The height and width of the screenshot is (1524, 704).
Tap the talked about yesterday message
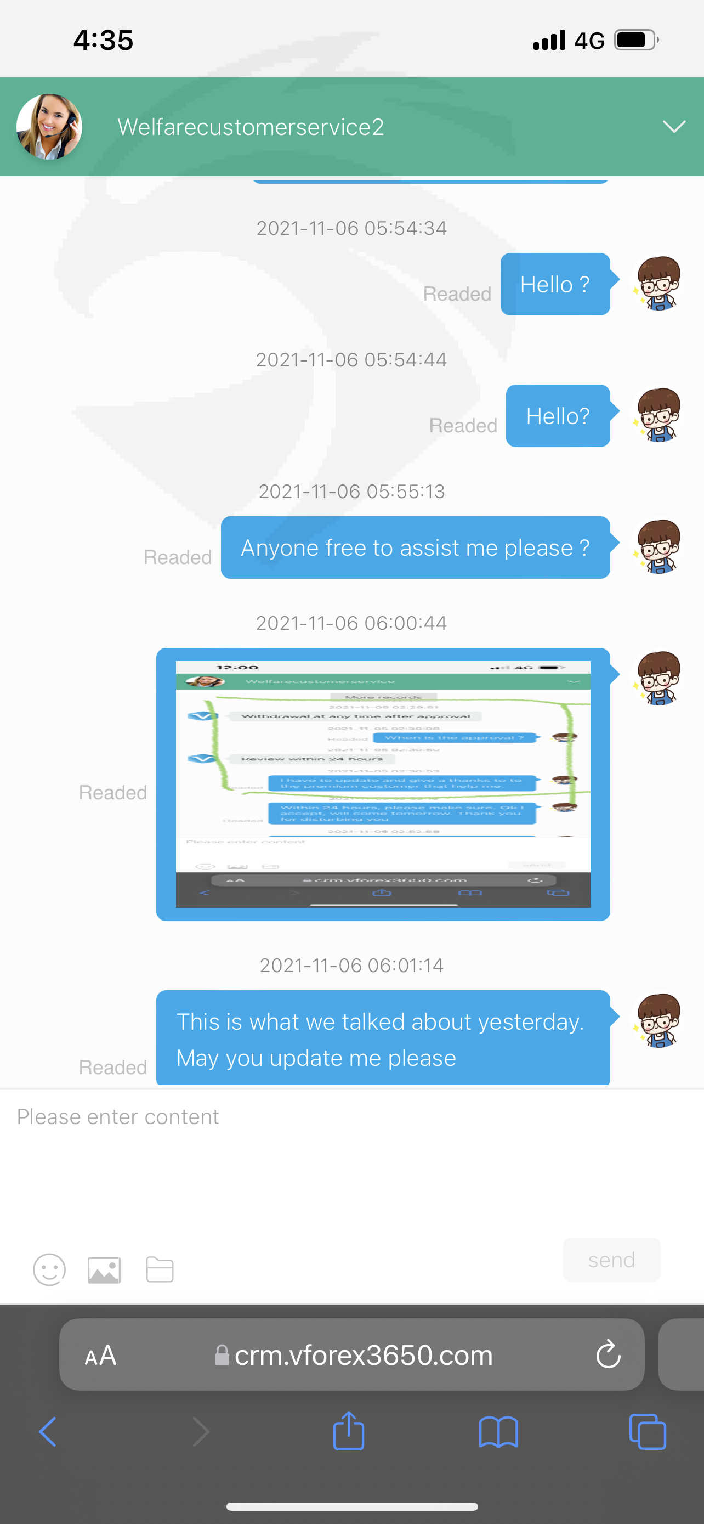(383, 1038)
